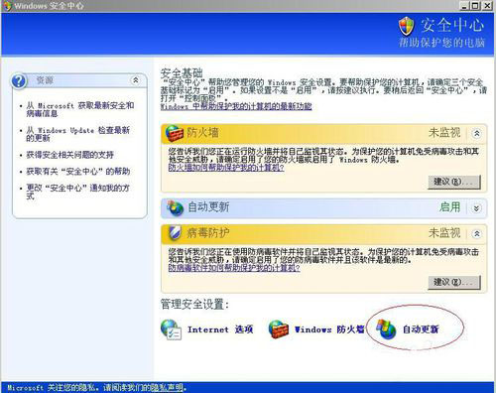Open 获得安全相关问题的支持 link
The height and width of the screenshot is (393, 496).
coord(70,155)
